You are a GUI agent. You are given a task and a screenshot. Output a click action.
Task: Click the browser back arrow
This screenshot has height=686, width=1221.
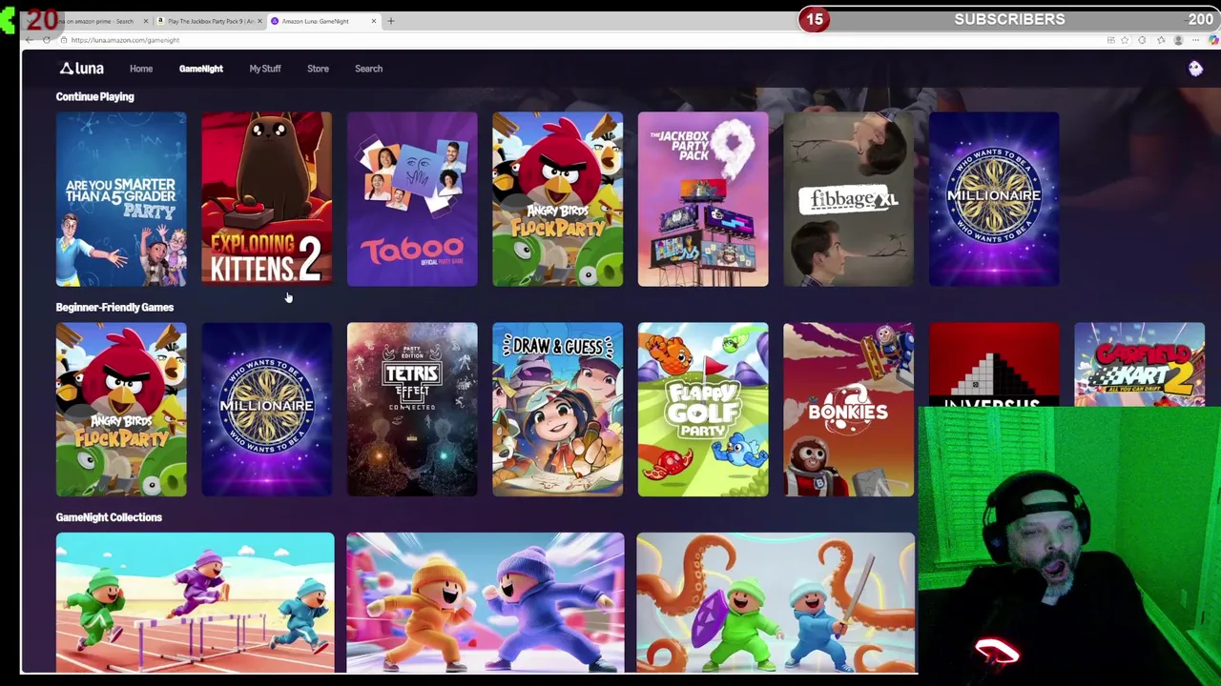30,40
